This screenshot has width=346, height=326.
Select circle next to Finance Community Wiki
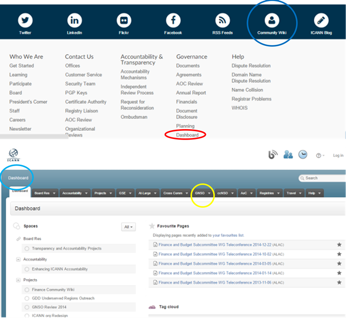click(x=27, y=290)
